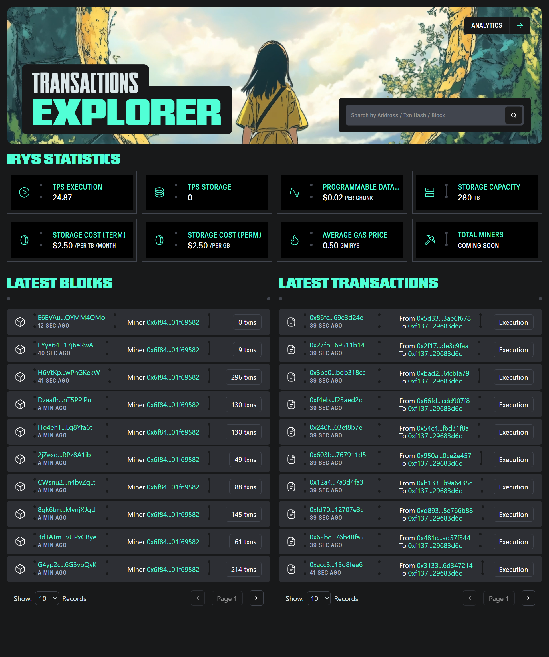This screenshot has height=657, width=549.
Task: Open block hash CWsnu2...n4bvZqLt link
Action: [67, 482]
